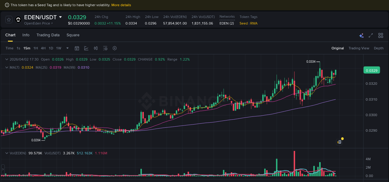Toggle the favorite star for EDEN/USDT

8,19
